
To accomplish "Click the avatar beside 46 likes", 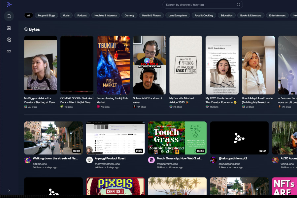I will [98, 107].
